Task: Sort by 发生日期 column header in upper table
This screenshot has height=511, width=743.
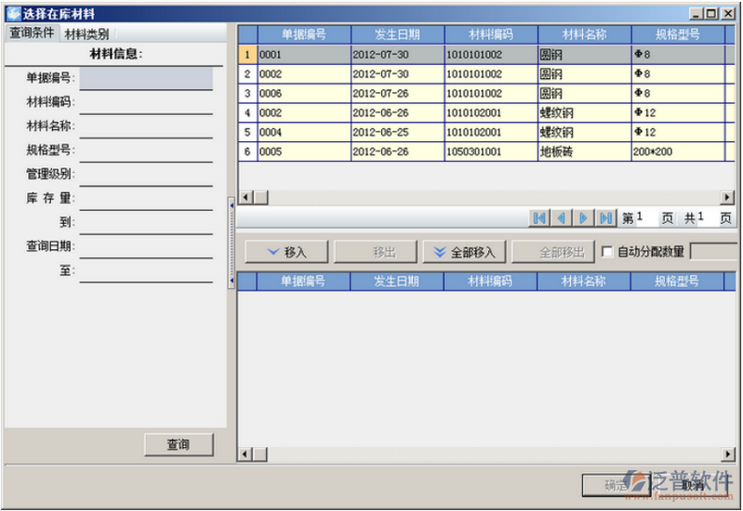Action: (x=397, y=34)
